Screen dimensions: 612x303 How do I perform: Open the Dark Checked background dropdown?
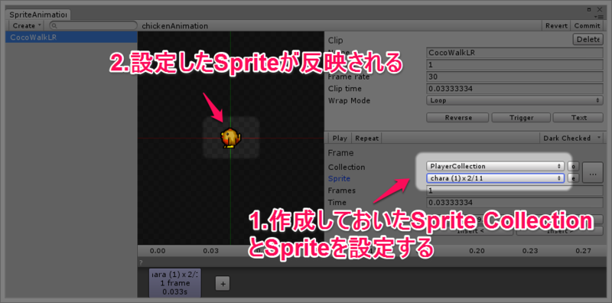pyautogui.click(x=571, y=138)
